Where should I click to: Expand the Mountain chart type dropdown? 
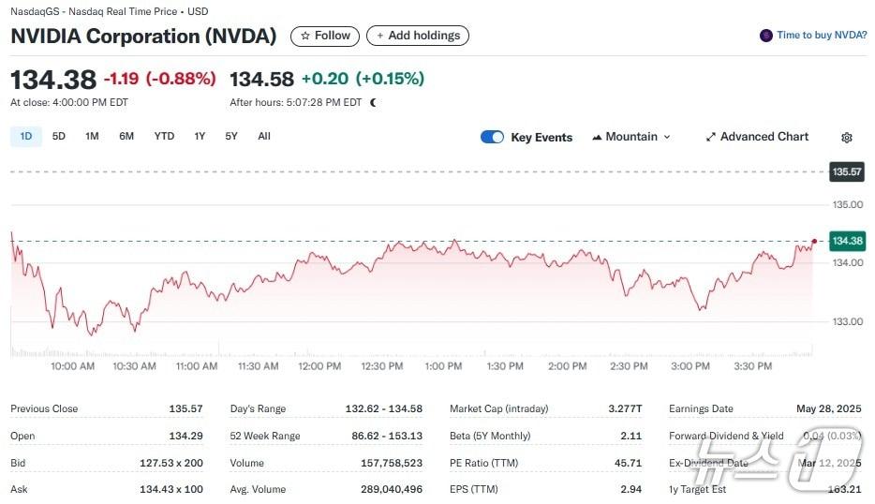tap(631, 137)
